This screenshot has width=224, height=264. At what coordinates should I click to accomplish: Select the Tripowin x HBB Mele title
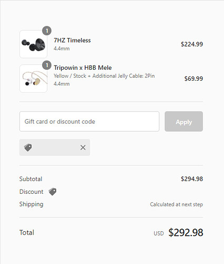(83, 68)
